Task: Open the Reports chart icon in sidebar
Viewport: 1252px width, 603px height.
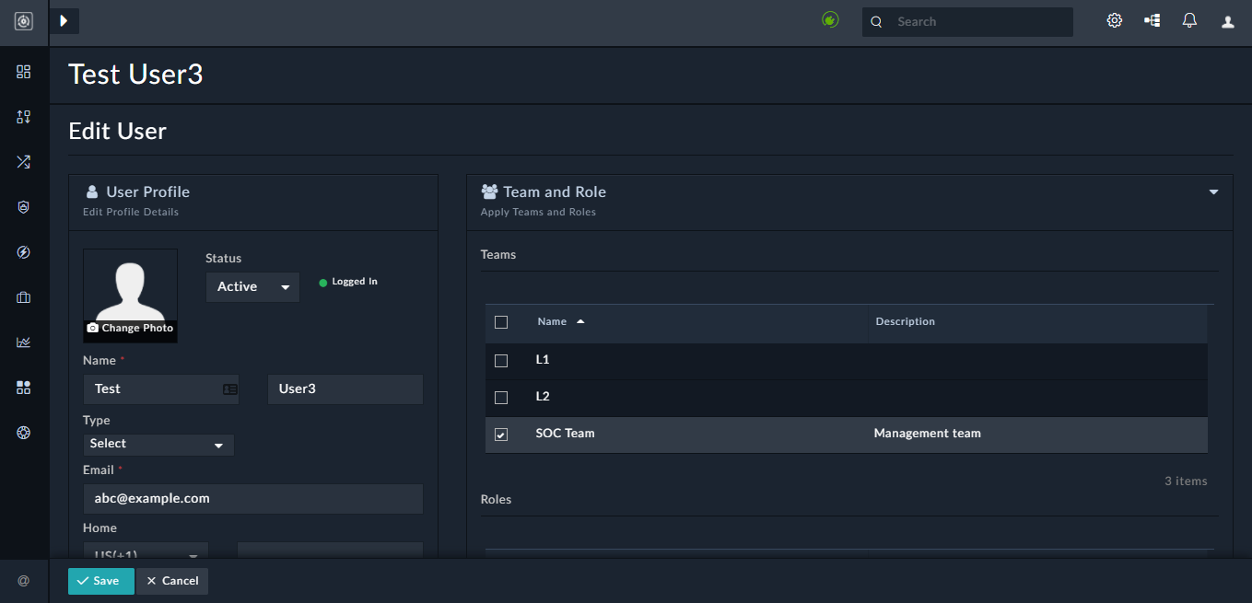Action: [23, 342]
